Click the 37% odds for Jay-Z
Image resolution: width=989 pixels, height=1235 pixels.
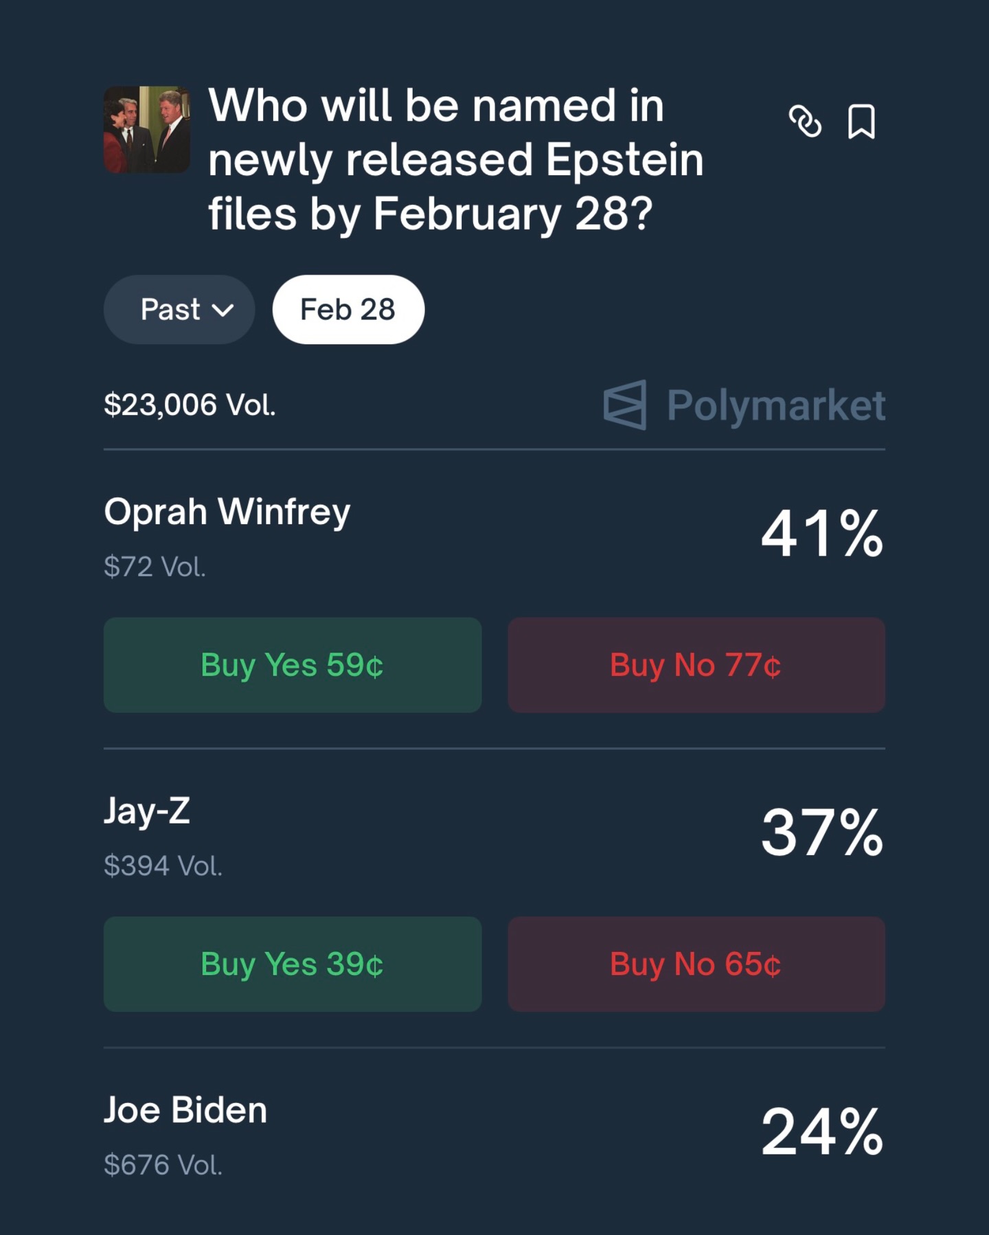pos(821,832)
